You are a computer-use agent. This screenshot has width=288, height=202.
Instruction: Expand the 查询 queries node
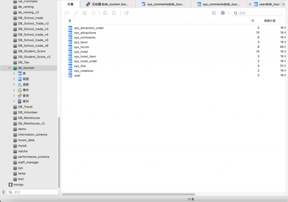[14, 96]
